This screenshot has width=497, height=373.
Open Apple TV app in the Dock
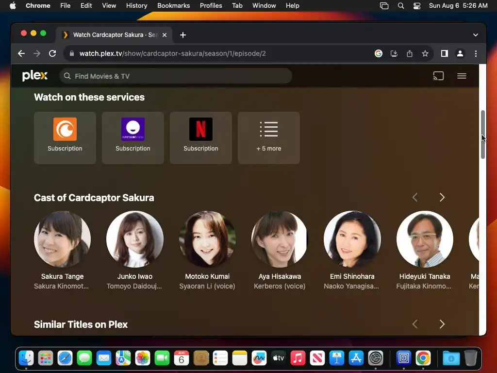coord(278,358)
